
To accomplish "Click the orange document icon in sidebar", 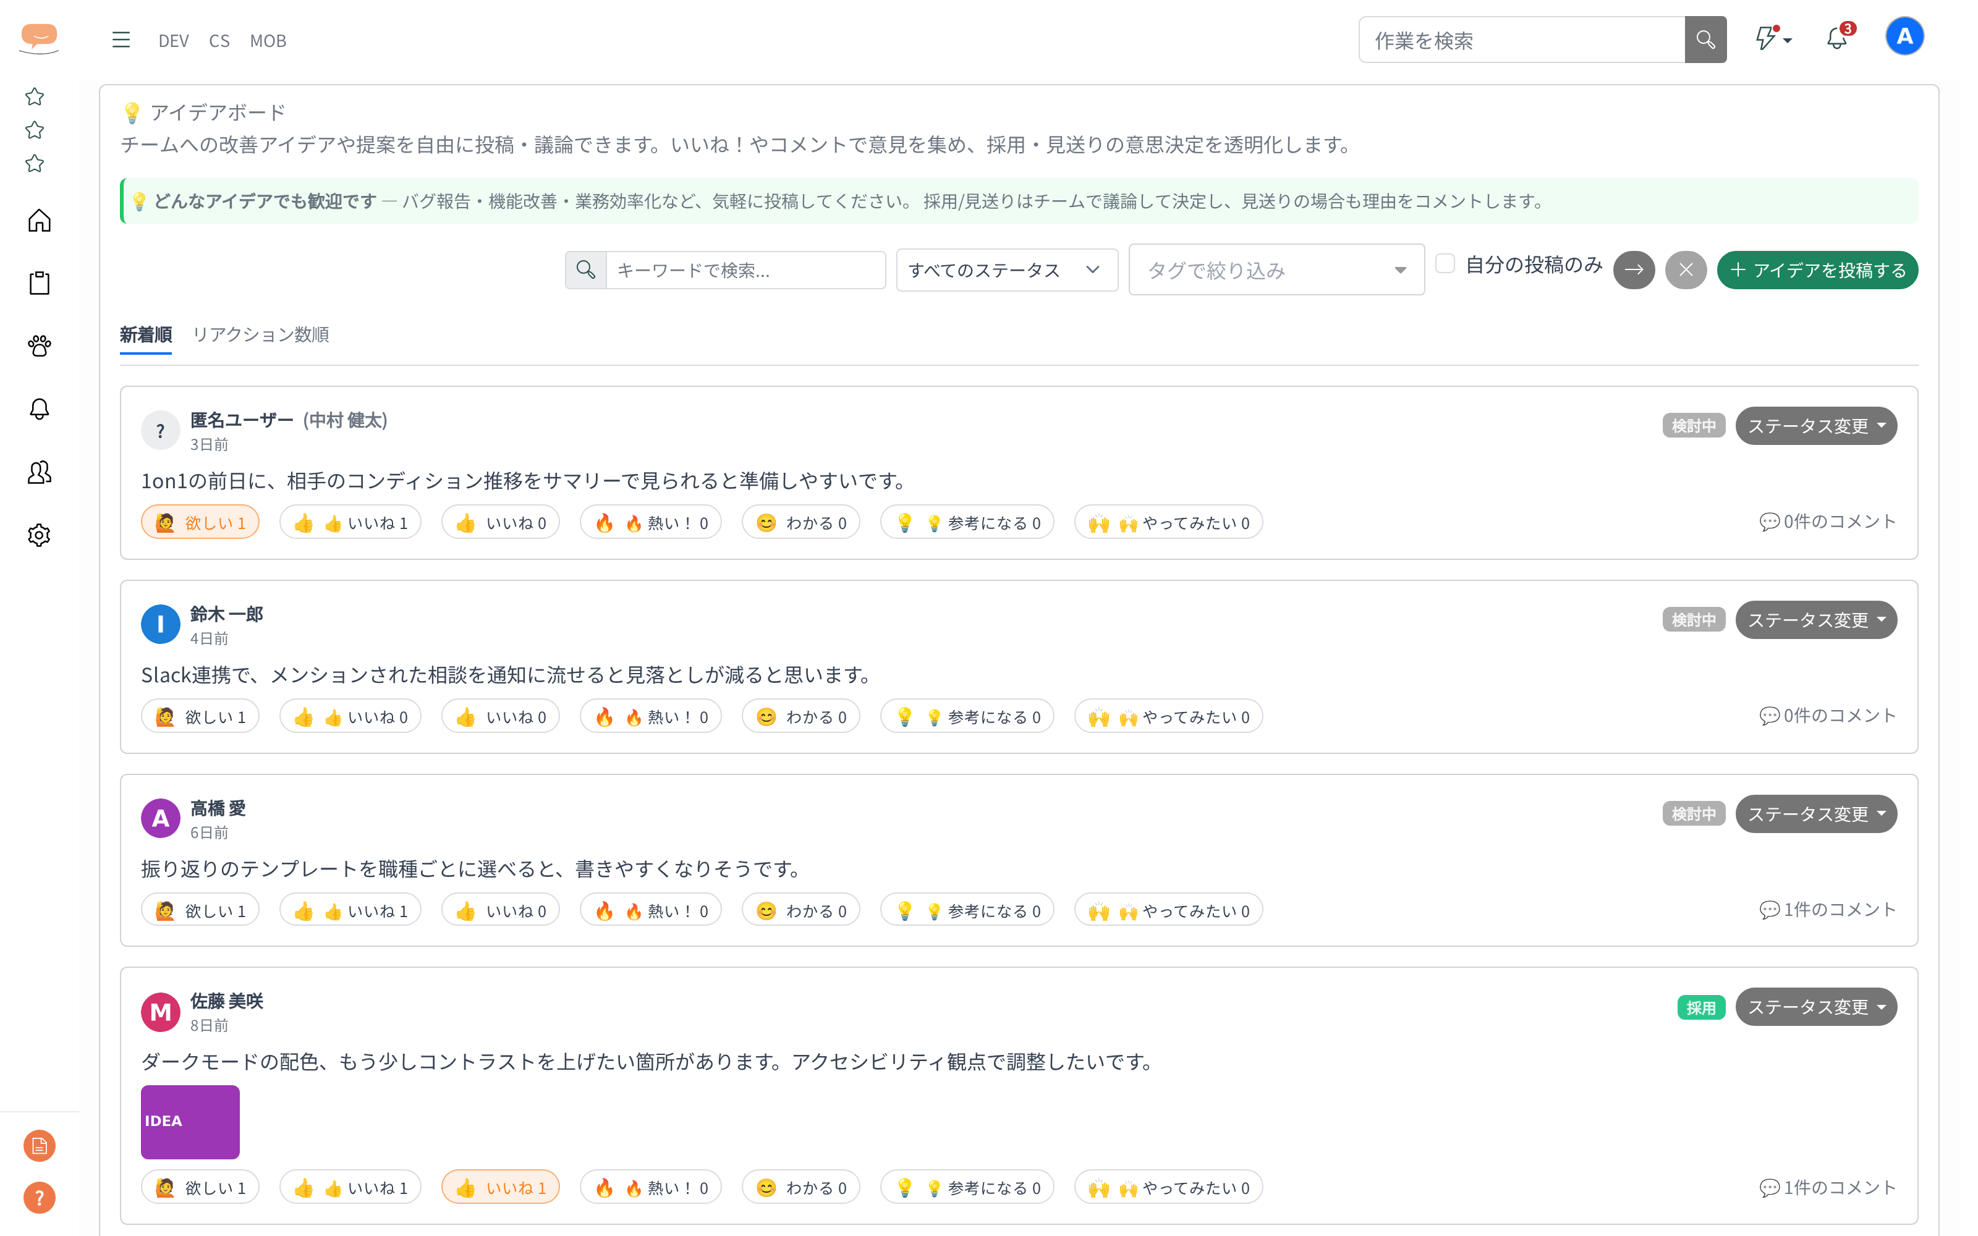I will [39, 1146].
